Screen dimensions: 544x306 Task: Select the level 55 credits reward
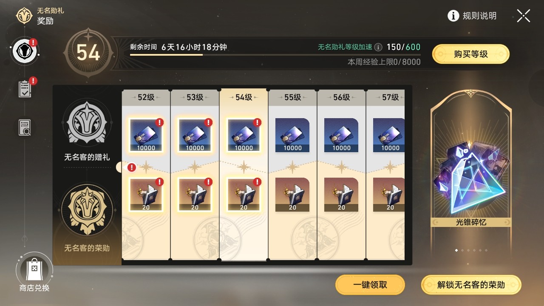292,135
